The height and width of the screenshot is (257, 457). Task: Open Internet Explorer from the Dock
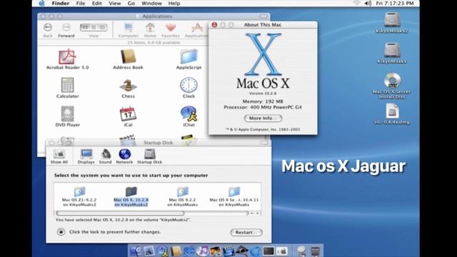[189, 251]
